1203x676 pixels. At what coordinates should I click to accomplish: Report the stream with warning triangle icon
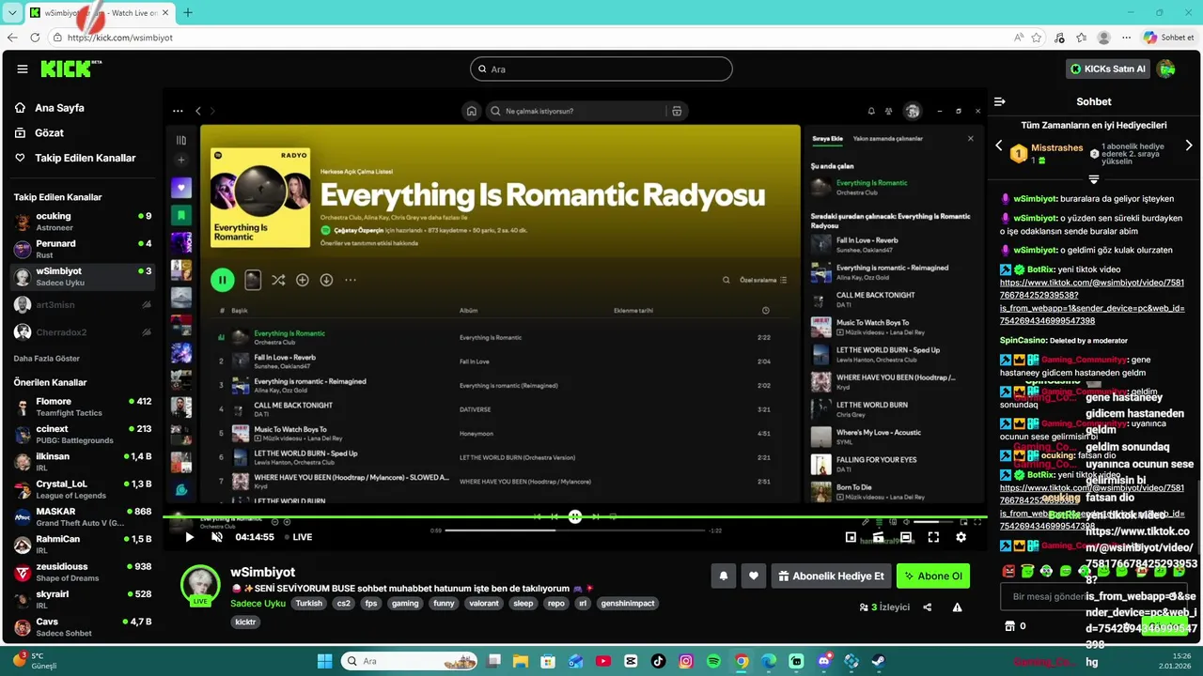tap(957, 607)
